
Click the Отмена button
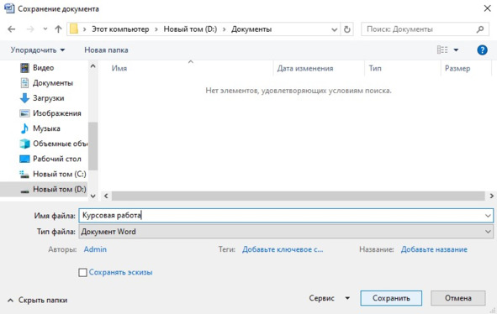pos(458,298)
